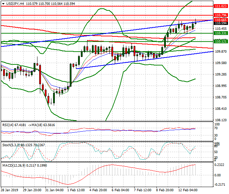Click the 108.705 value on price axis
Screen dimensions: 229x194
pyautogui.click(x=221, y=97)
